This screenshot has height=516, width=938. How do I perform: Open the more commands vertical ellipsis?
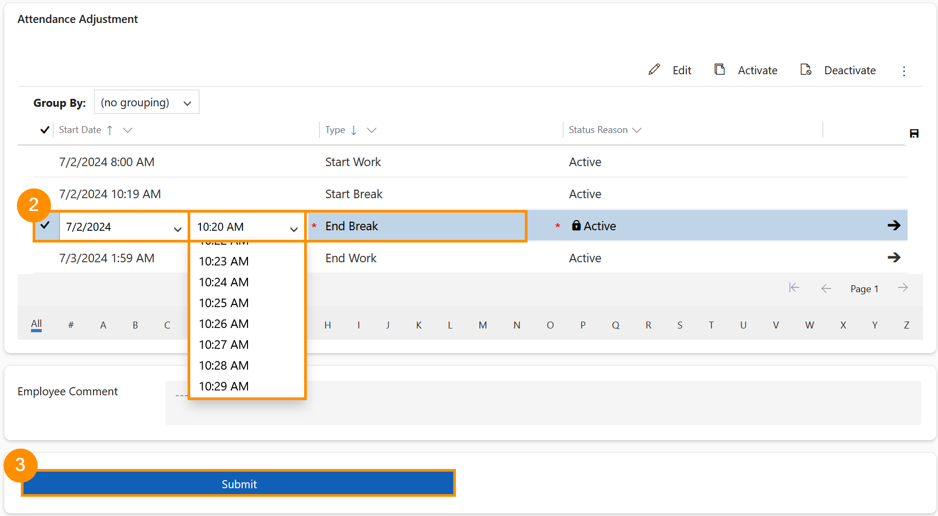click(904, 71)
